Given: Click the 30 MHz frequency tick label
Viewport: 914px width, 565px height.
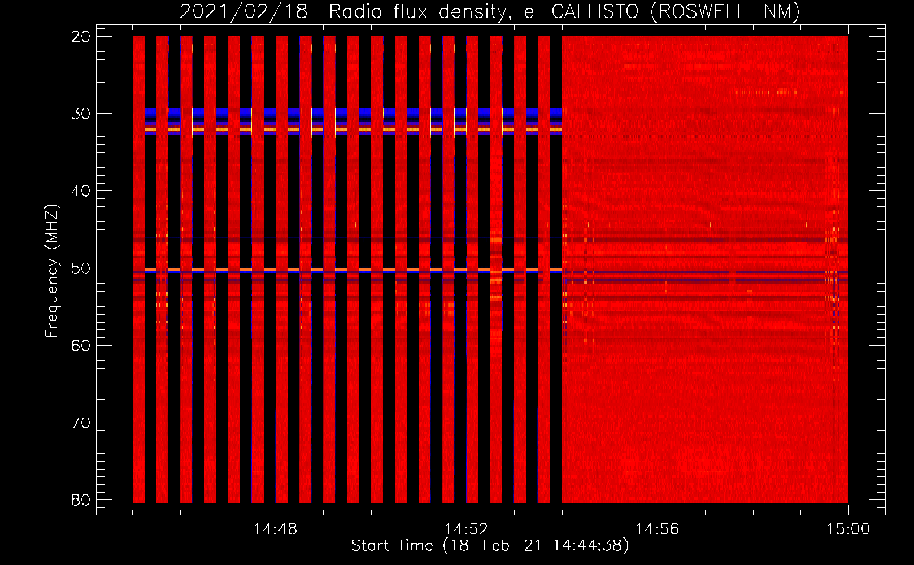Looking at the screenshot, I should pyautogui.click(x=81, y=114).
